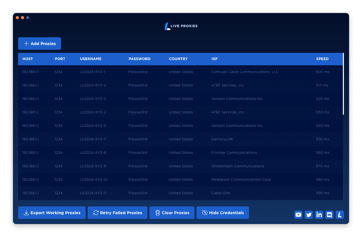Viewport: 362px width, 237px height.
Task: Click the plus icon in Add Proxies
Action: click(26, 44)
